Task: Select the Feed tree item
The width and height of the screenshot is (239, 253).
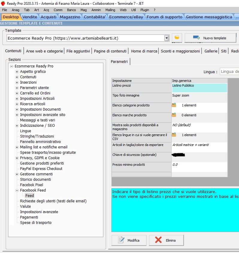Action: (30, 196)
